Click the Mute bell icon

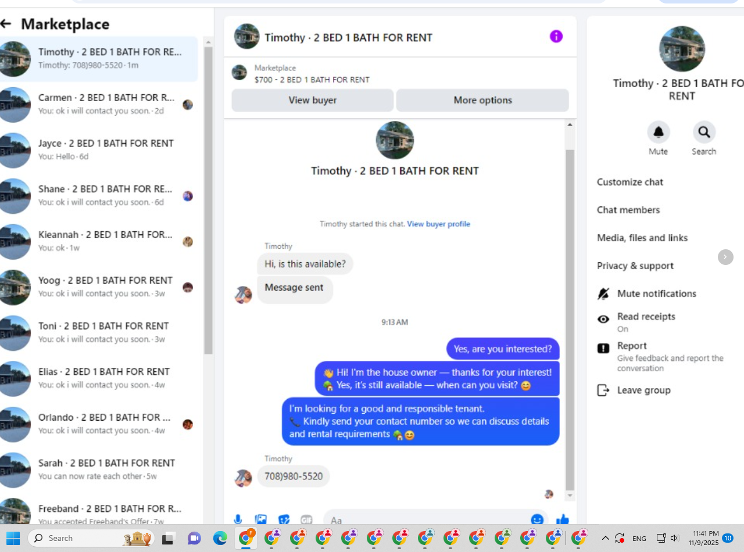pos(659,132)
